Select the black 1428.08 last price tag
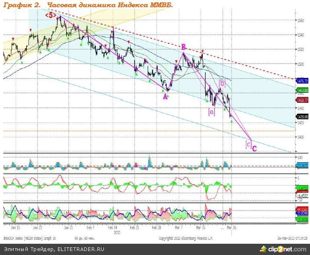 click(x=302, y=116)
